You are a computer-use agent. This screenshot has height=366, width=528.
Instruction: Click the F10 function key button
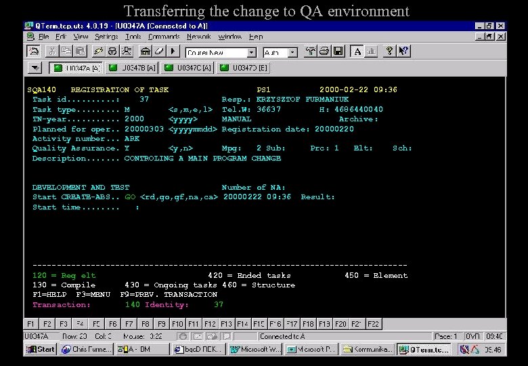tap(177, 324)
